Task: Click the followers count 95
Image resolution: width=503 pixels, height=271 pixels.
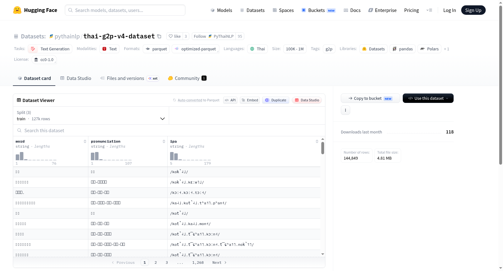Action: pyautogui.click(x=240, y=36)
